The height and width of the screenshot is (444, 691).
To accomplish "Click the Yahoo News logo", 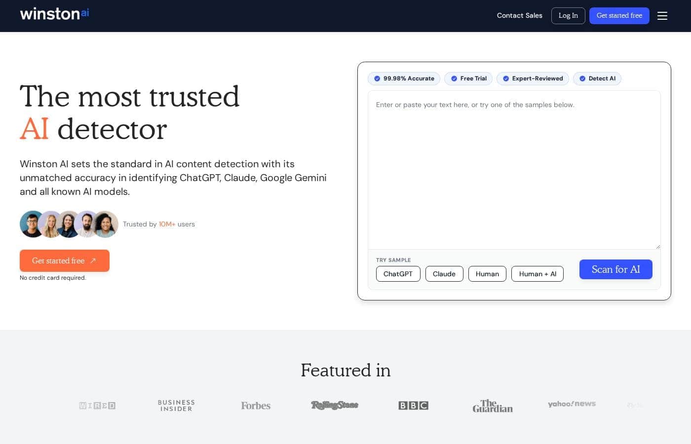I will pos(572,404).
